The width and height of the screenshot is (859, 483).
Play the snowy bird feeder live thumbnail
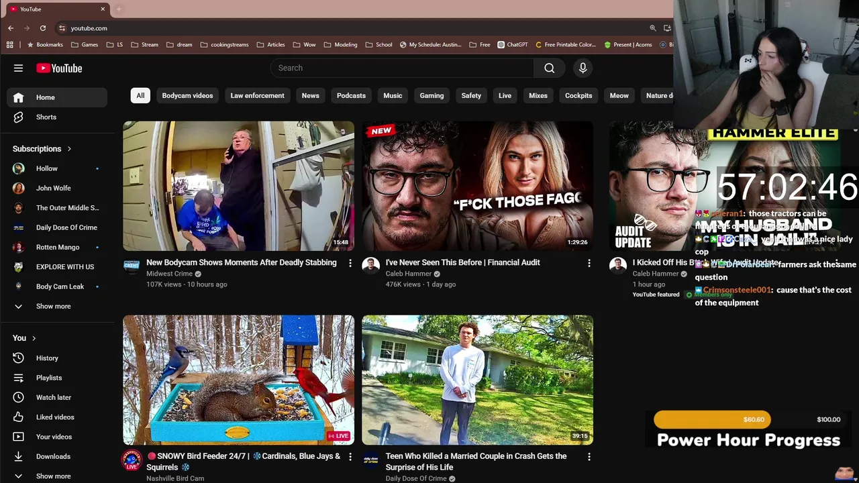pos(238,380)
